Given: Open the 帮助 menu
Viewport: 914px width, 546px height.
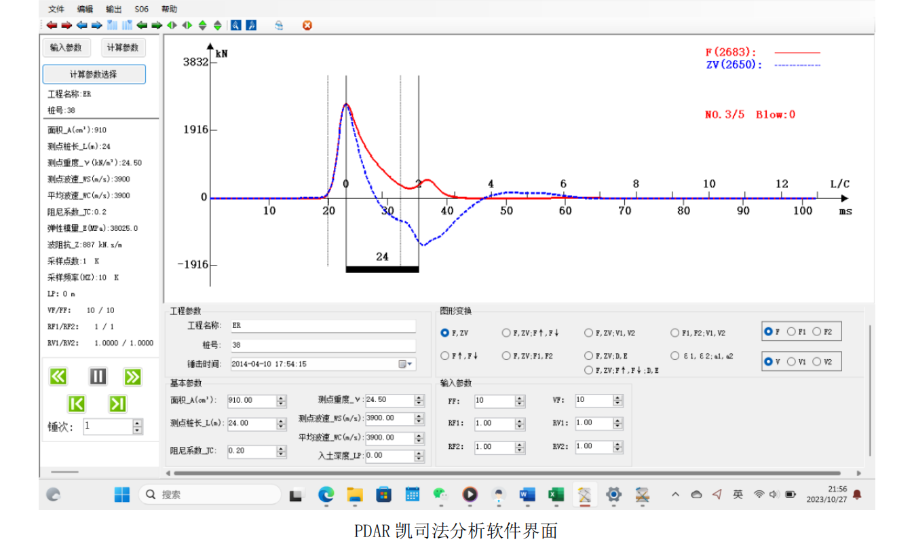Looking at the screenshot, I should pos(169,9).
